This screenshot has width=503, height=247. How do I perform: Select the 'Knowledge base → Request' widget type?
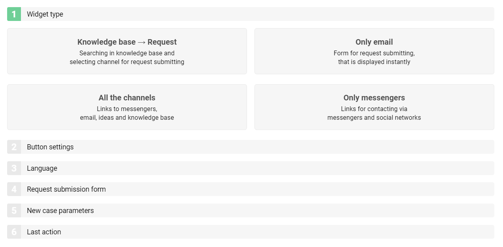pos(127,42)
